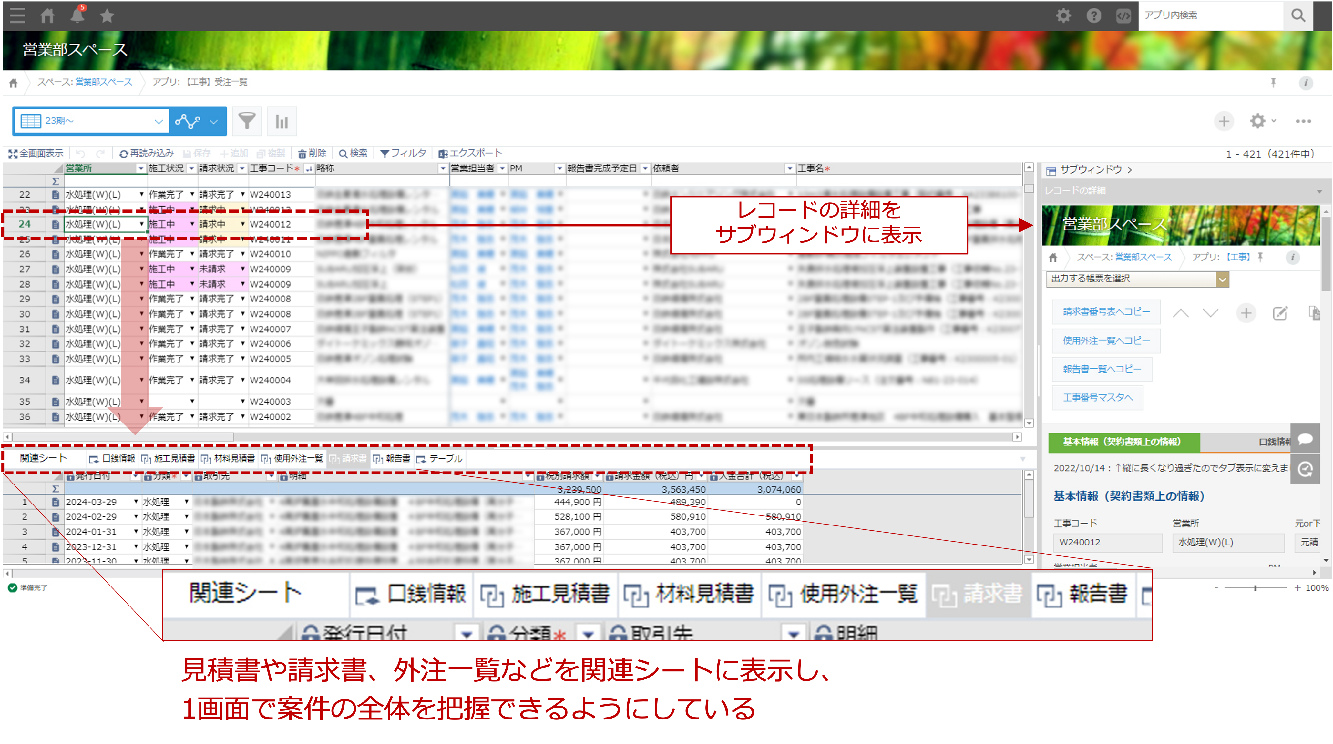Click the favorites star icon in header
Viewport: 1333px width, 744px height.
point(107,16)
